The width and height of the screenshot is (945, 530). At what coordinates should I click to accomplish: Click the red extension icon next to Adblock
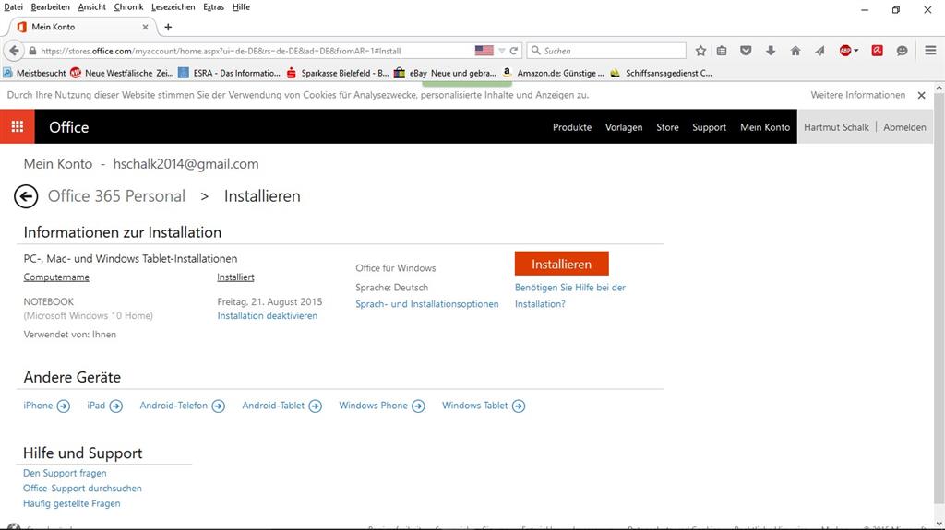pyautogui.click(x=877, y=52)
